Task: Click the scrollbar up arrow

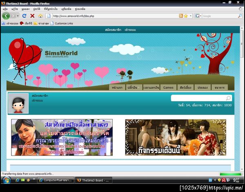Action: click(242, 28)
